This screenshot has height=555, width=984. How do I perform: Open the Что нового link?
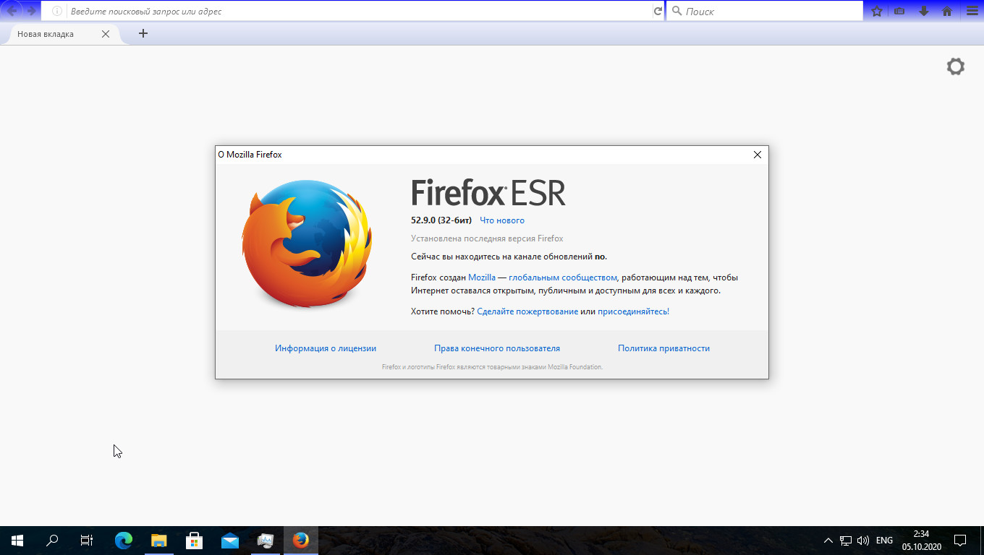tap(503, 220)
